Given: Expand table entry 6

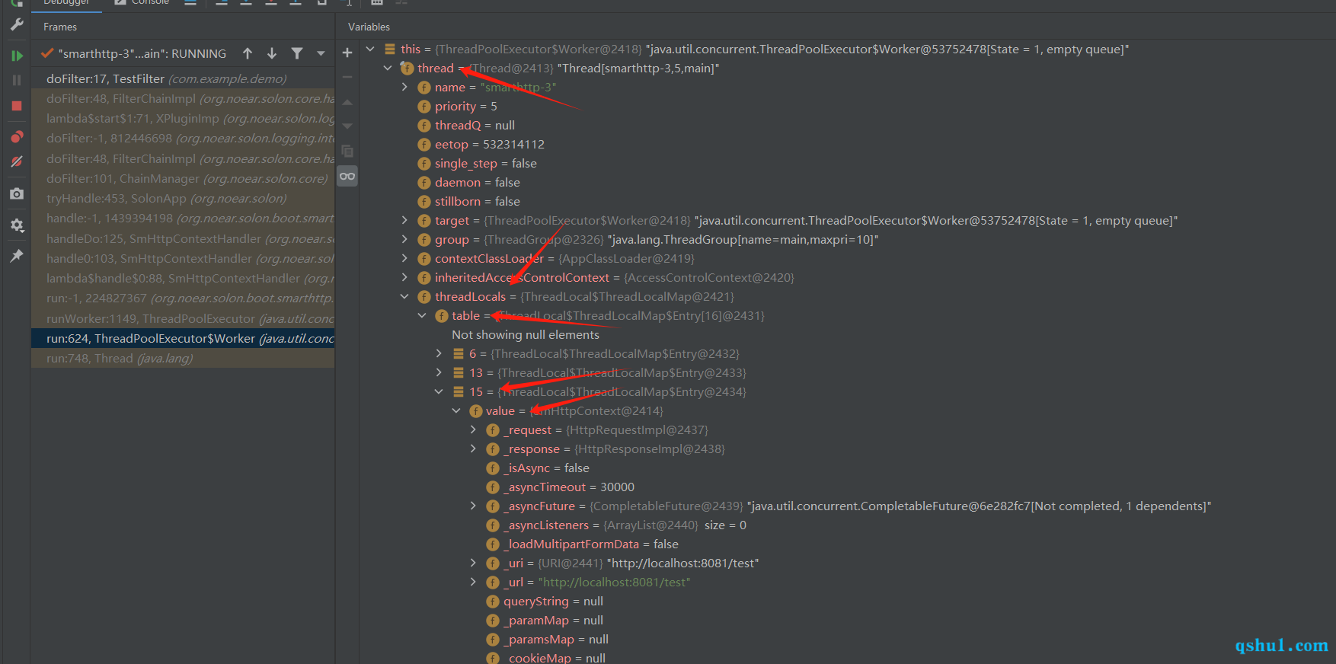Looking at the screenshot, I should 439,353.
